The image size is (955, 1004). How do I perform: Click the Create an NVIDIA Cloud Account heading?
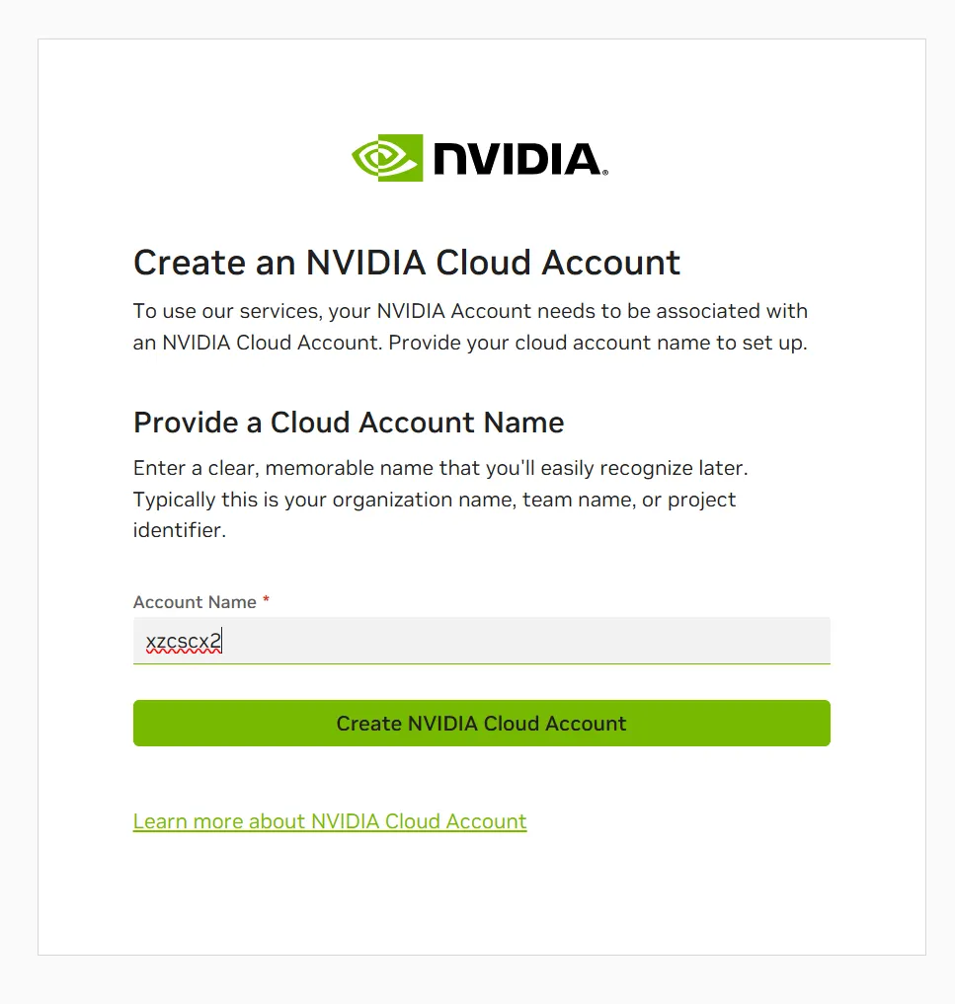[x=407, y=263]
